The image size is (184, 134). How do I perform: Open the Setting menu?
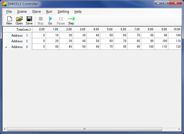click(63, 12)
